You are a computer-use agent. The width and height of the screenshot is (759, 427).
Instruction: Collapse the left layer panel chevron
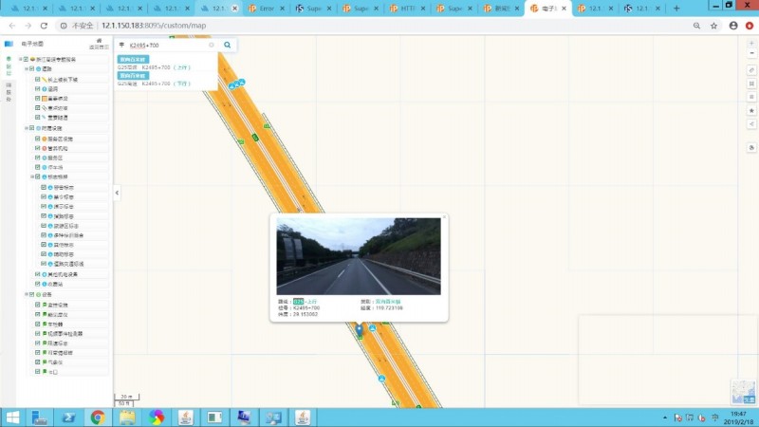point(117,193)
